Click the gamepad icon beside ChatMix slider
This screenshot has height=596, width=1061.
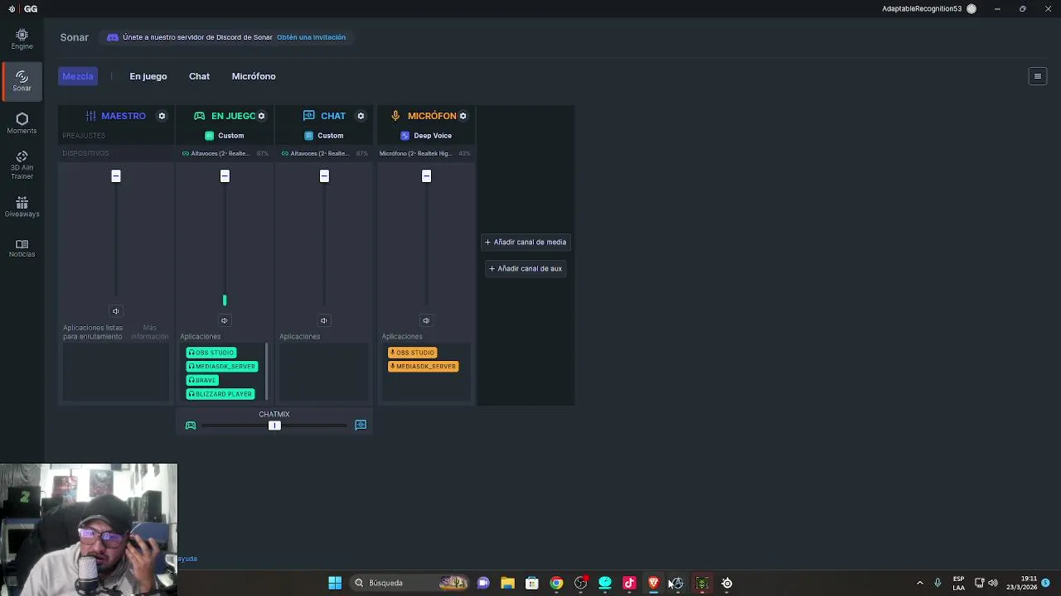click(x=191, y=425)
